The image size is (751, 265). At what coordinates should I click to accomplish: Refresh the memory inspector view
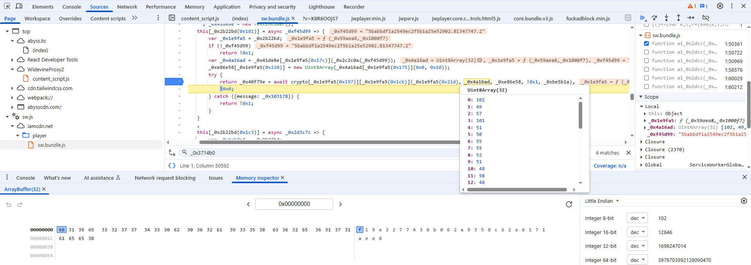pos(569,204)
